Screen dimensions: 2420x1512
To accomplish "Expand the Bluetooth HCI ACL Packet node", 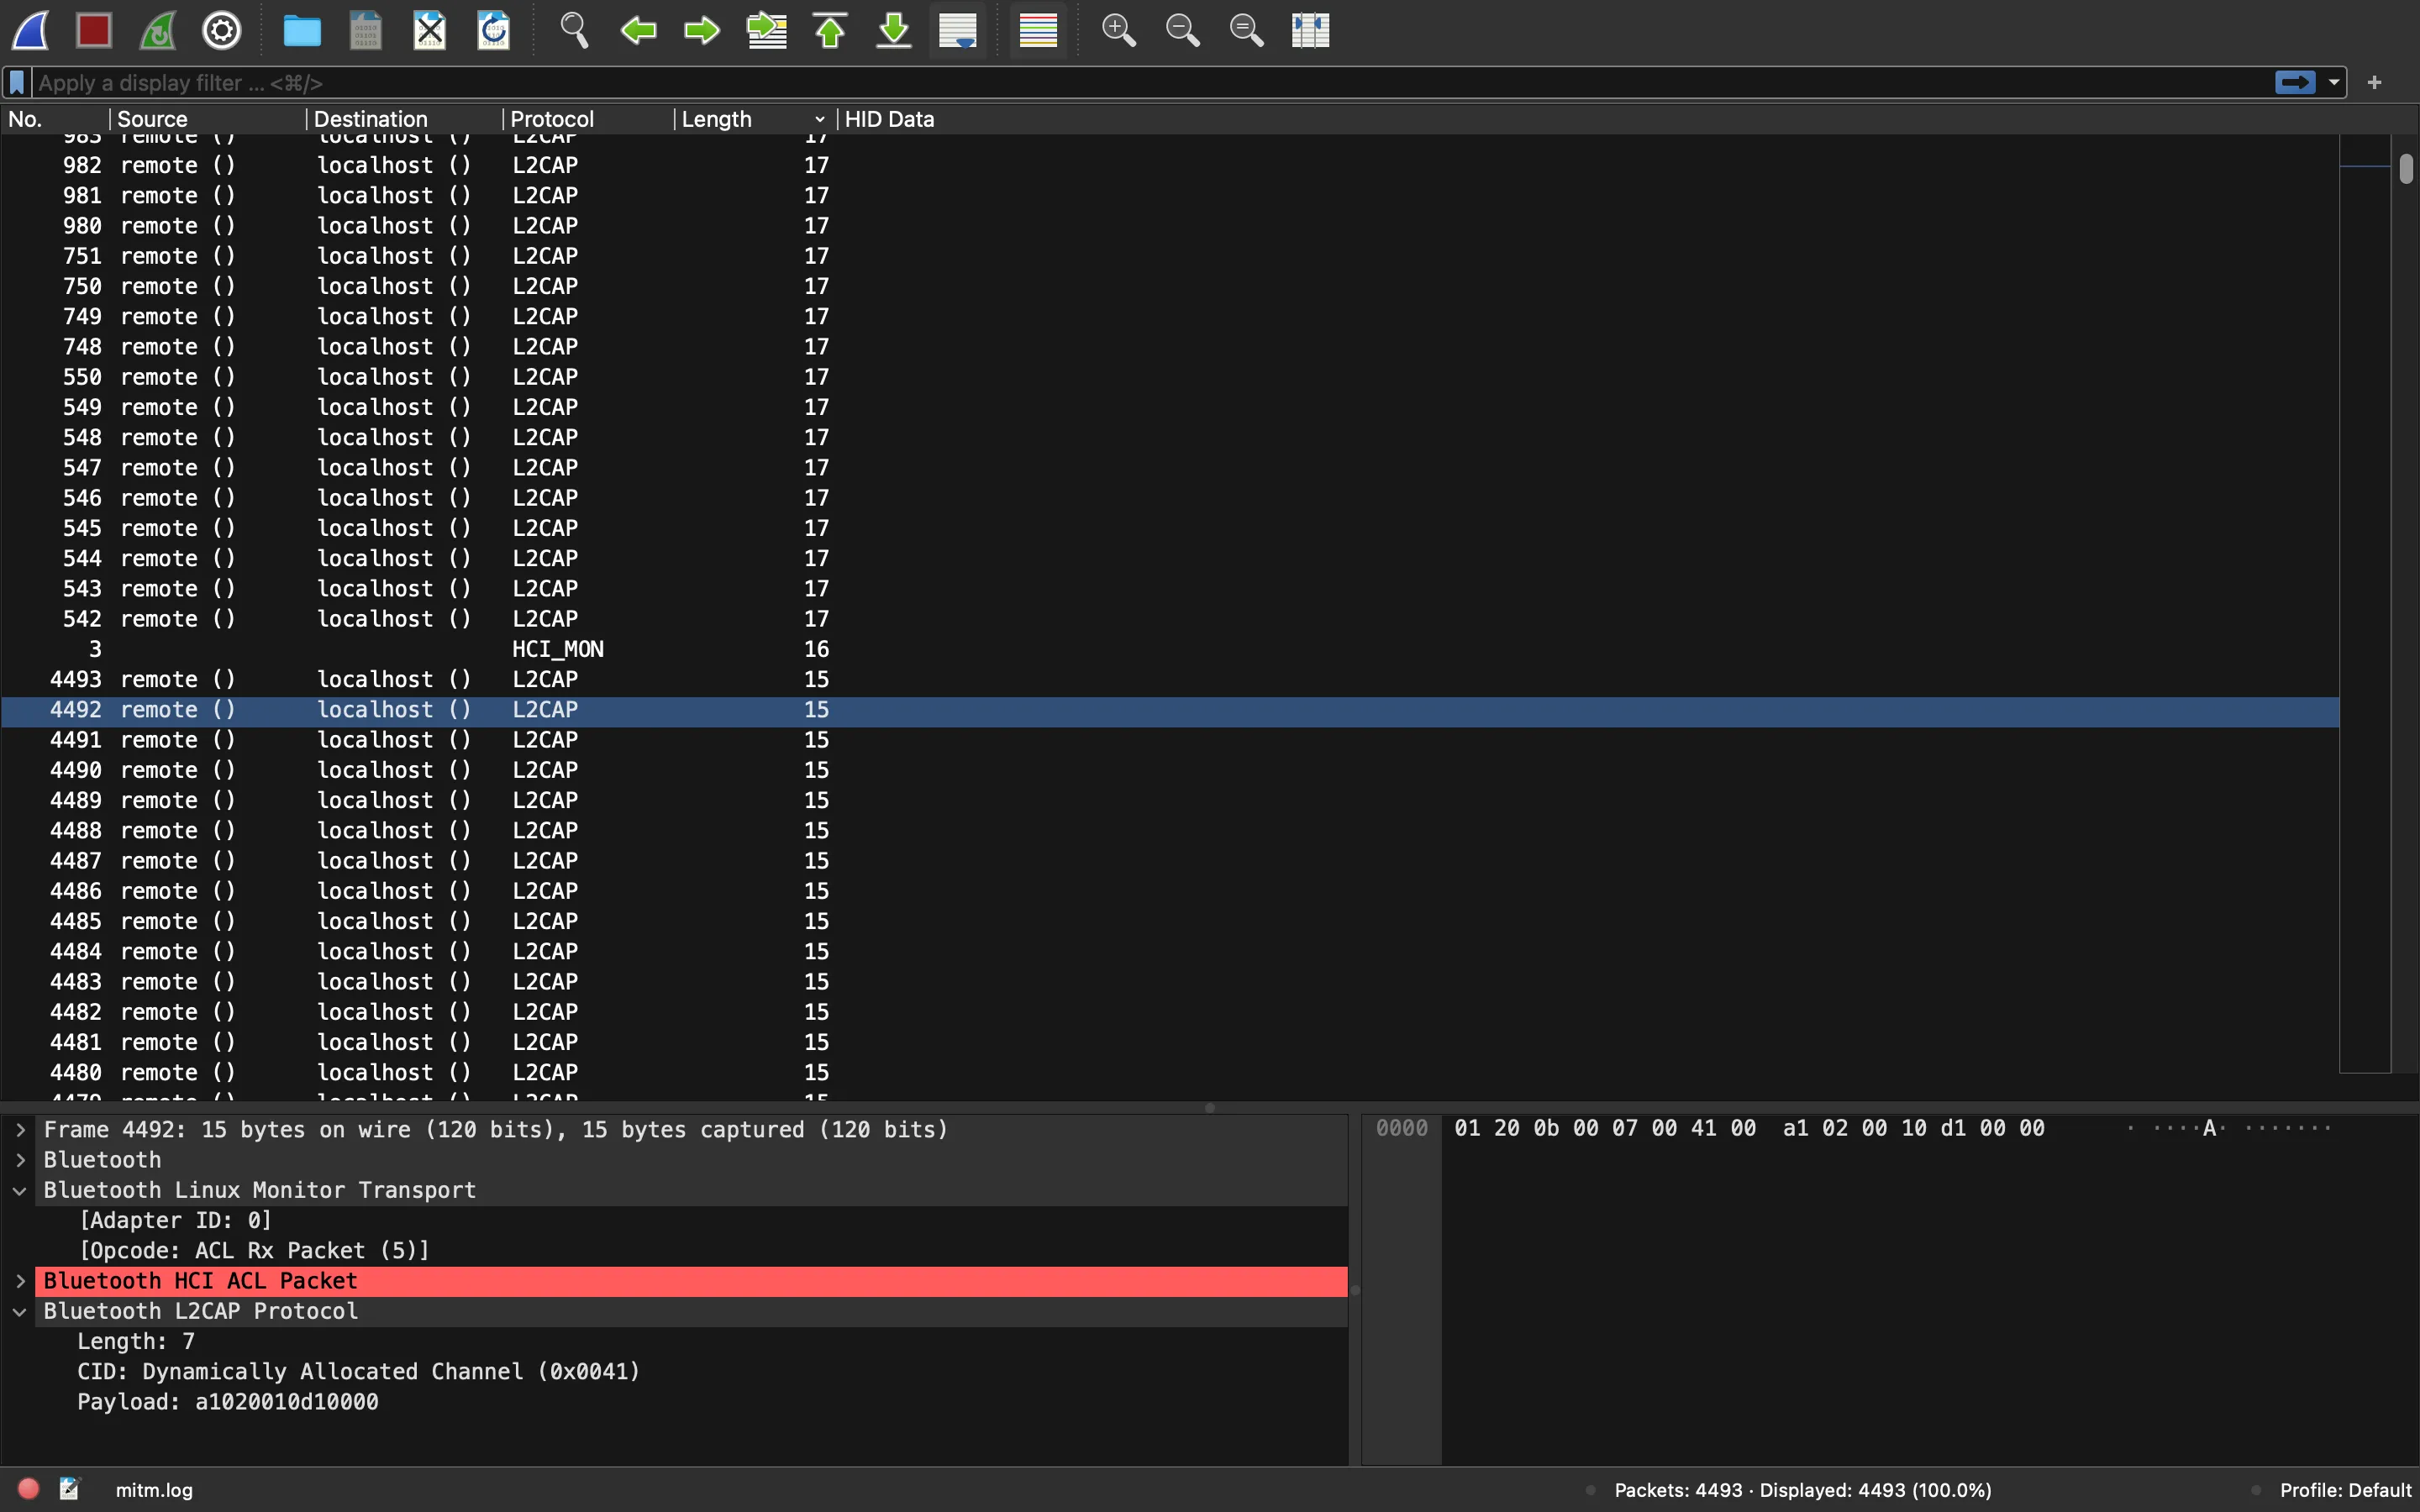I will tap(20, 1281).
